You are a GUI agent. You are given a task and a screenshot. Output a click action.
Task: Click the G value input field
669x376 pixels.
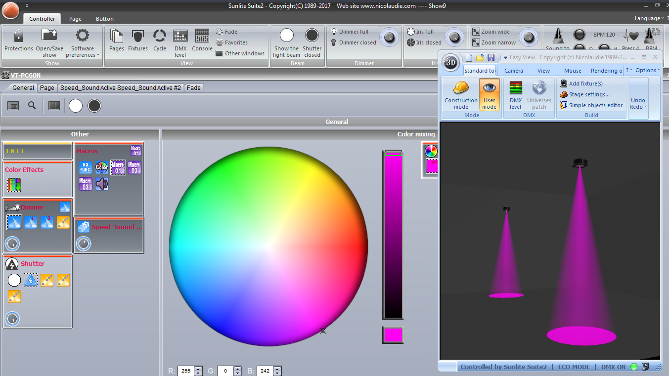[x=226, y=371]
